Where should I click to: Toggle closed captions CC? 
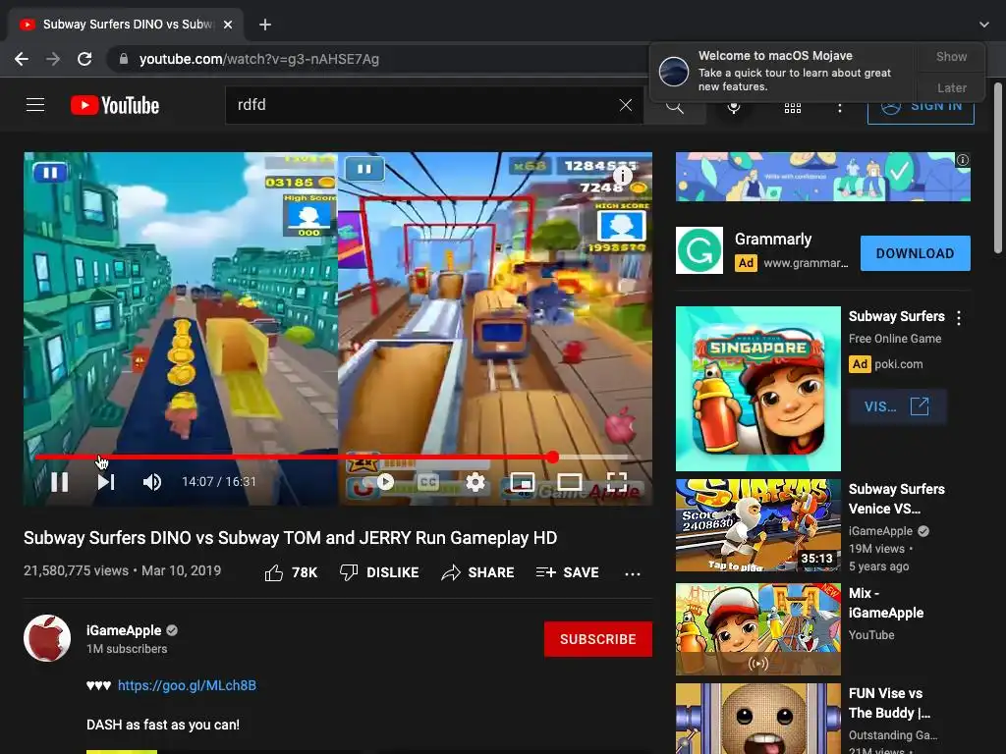tap(428, 481)
